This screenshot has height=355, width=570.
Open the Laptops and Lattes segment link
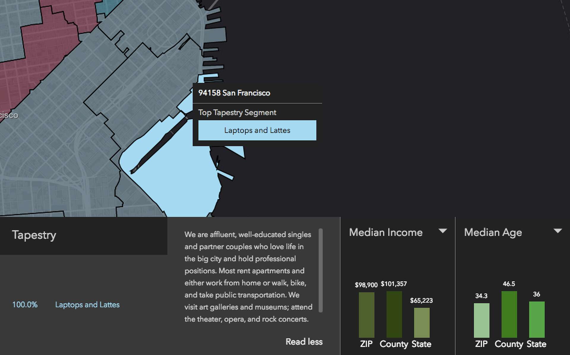coord(87,304)
